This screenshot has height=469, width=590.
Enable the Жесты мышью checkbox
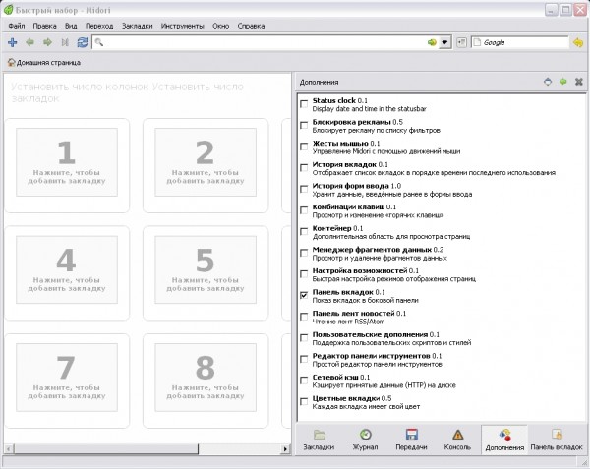(x=304, y=147)
